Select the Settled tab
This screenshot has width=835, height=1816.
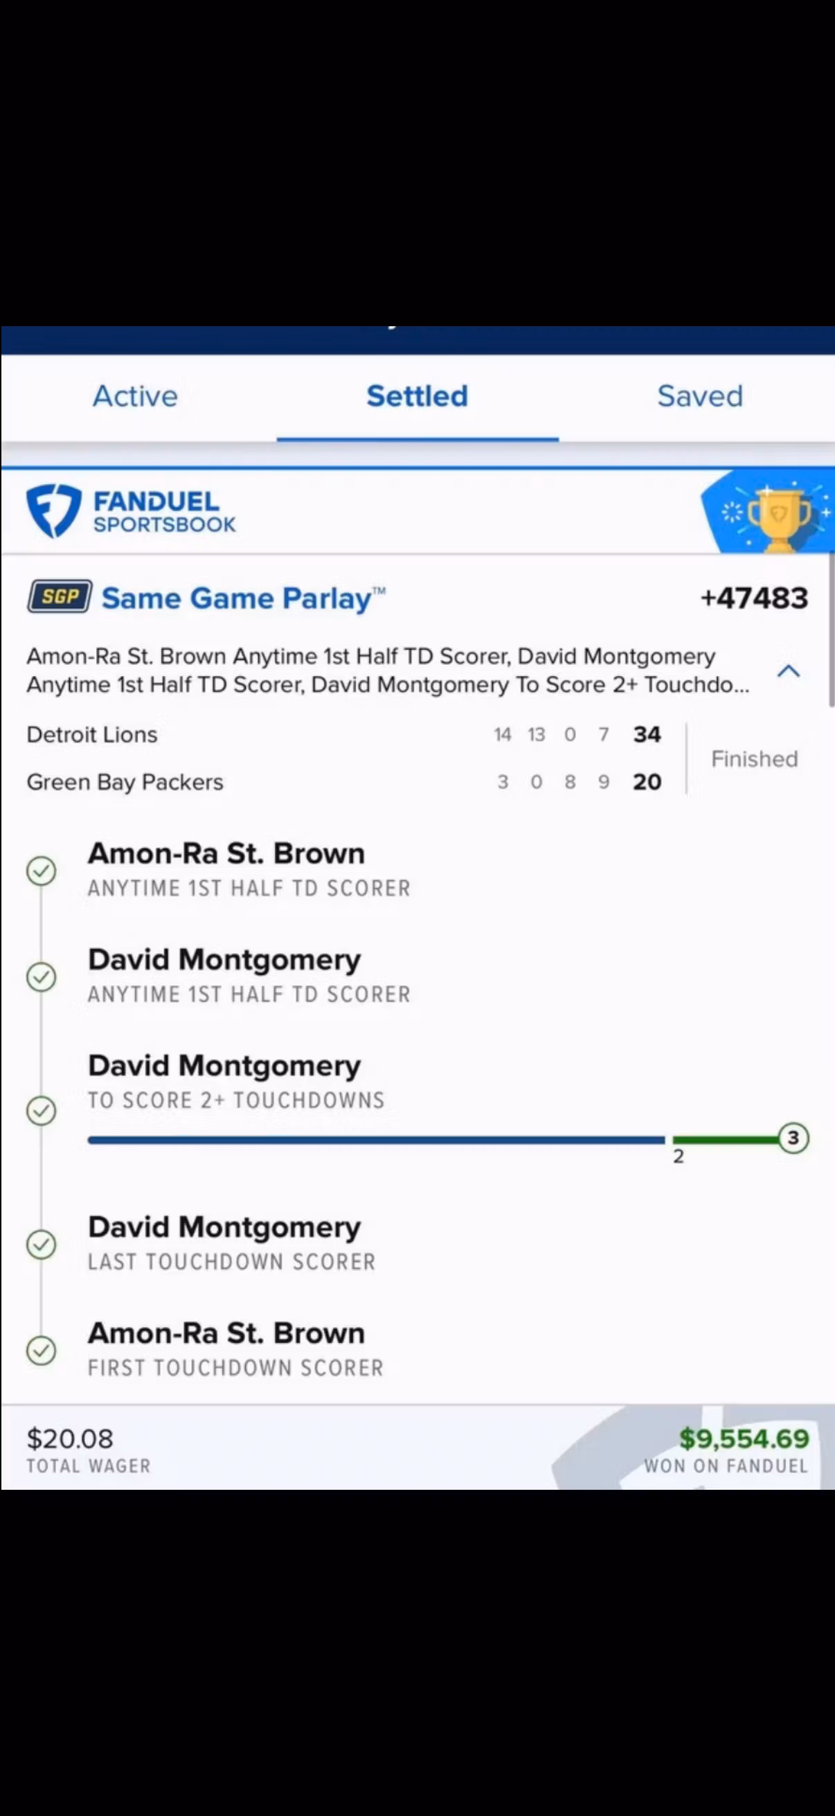(417, 396)
